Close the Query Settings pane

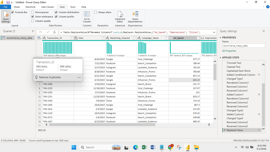pyautogui.click(x=264, y=31)
